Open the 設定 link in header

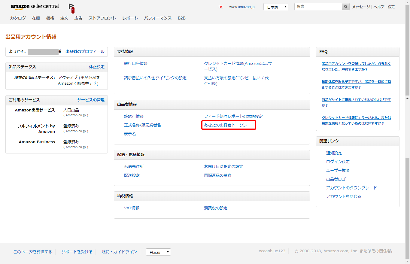click(x=391, y=7)
